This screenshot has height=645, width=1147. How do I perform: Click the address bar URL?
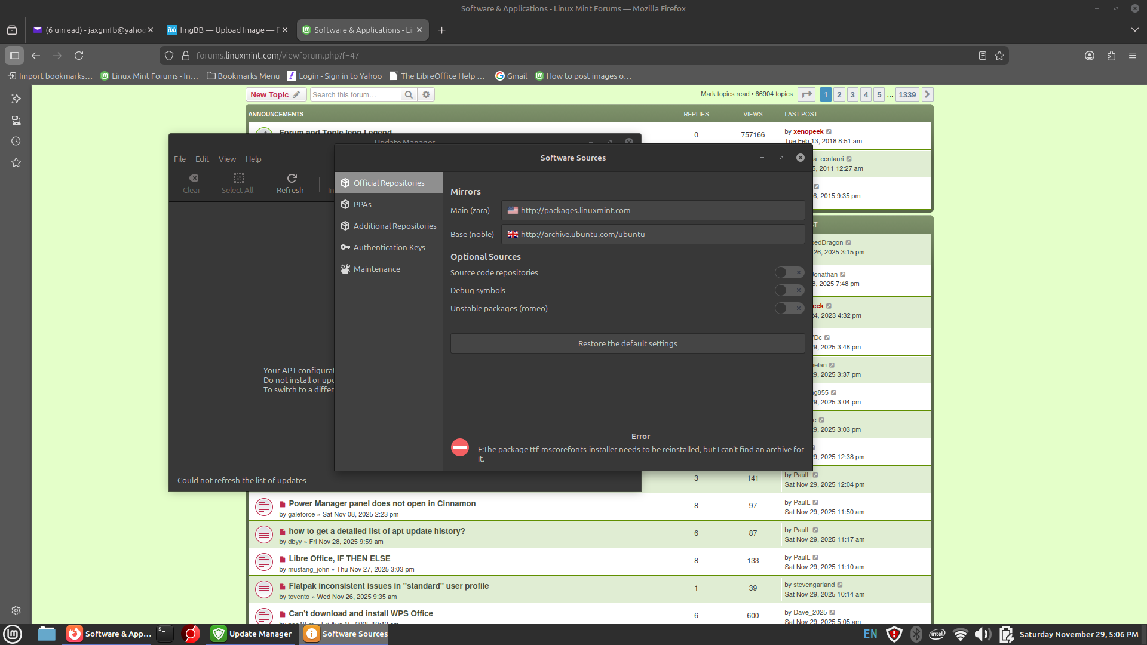click(278, 56)
